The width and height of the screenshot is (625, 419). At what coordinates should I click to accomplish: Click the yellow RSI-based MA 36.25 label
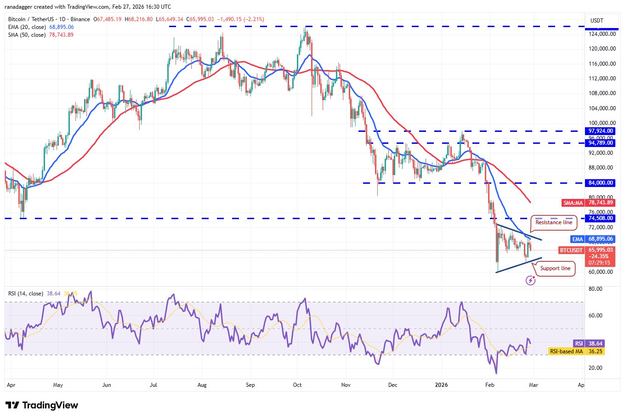point(577,351)
